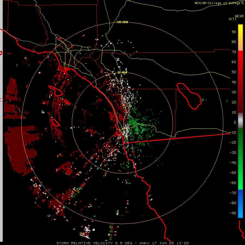Image resolution: width=245 pixels, height=245 pixels.
Task: Select the -80 value on velocity scale
Action: [x=233, y=203]
